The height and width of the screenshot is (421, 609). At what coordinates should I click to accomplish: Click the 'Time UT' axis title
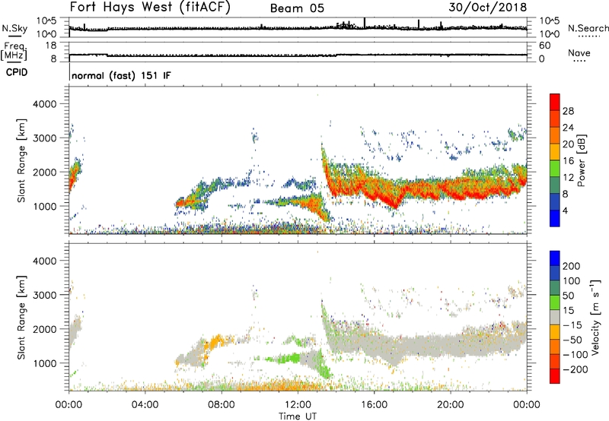click(298, 416)
